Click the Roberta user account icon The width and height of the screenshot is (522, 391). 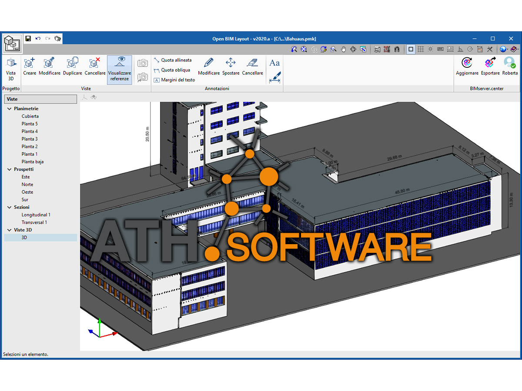[510, 66]
